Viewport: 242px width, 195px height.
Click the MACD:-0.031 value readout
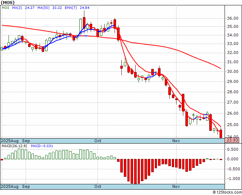click(42, 146)
